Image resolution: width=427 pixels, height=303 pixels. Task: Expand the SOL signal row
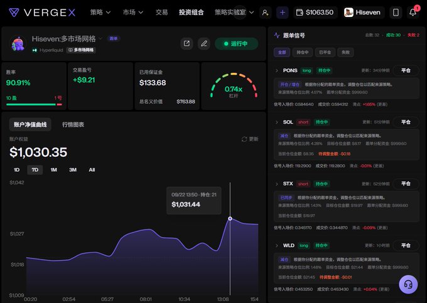[277, 122]
